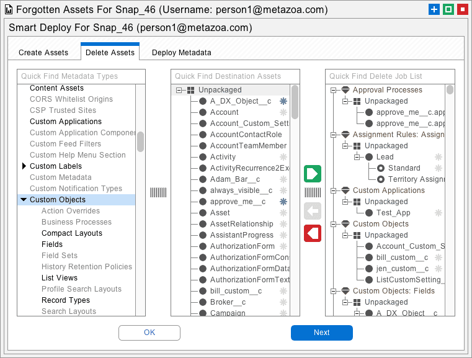This screenshot has width=472, height=358.
Task: Click the splitter grip between the arrow buttons
Action: click(x=313, y=192)
